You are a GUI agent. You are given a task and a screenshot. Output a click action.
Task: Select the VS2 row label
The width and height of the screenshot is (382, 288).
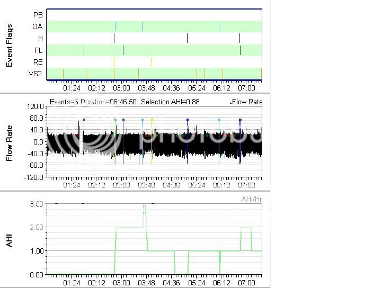coord(35,73)
